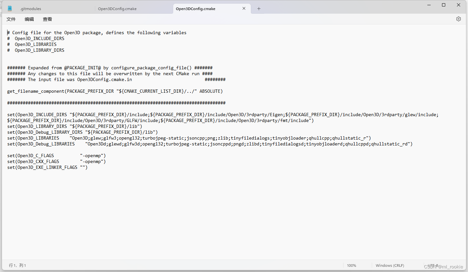Open the 文件 menu
This screenshot has width=468, height=272.
click(11, 19)
